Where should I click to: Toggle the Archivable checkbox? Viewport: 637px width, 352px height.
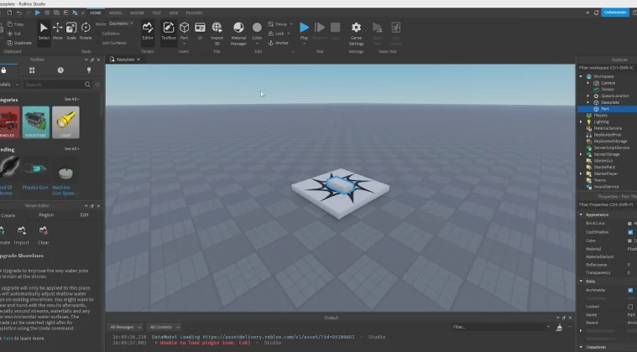click(630, 290)
